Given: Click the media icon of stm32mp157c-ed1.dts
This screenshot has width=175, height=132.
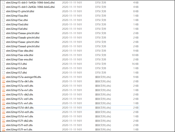Looking at the screenshot, I should tap(4, 99).
